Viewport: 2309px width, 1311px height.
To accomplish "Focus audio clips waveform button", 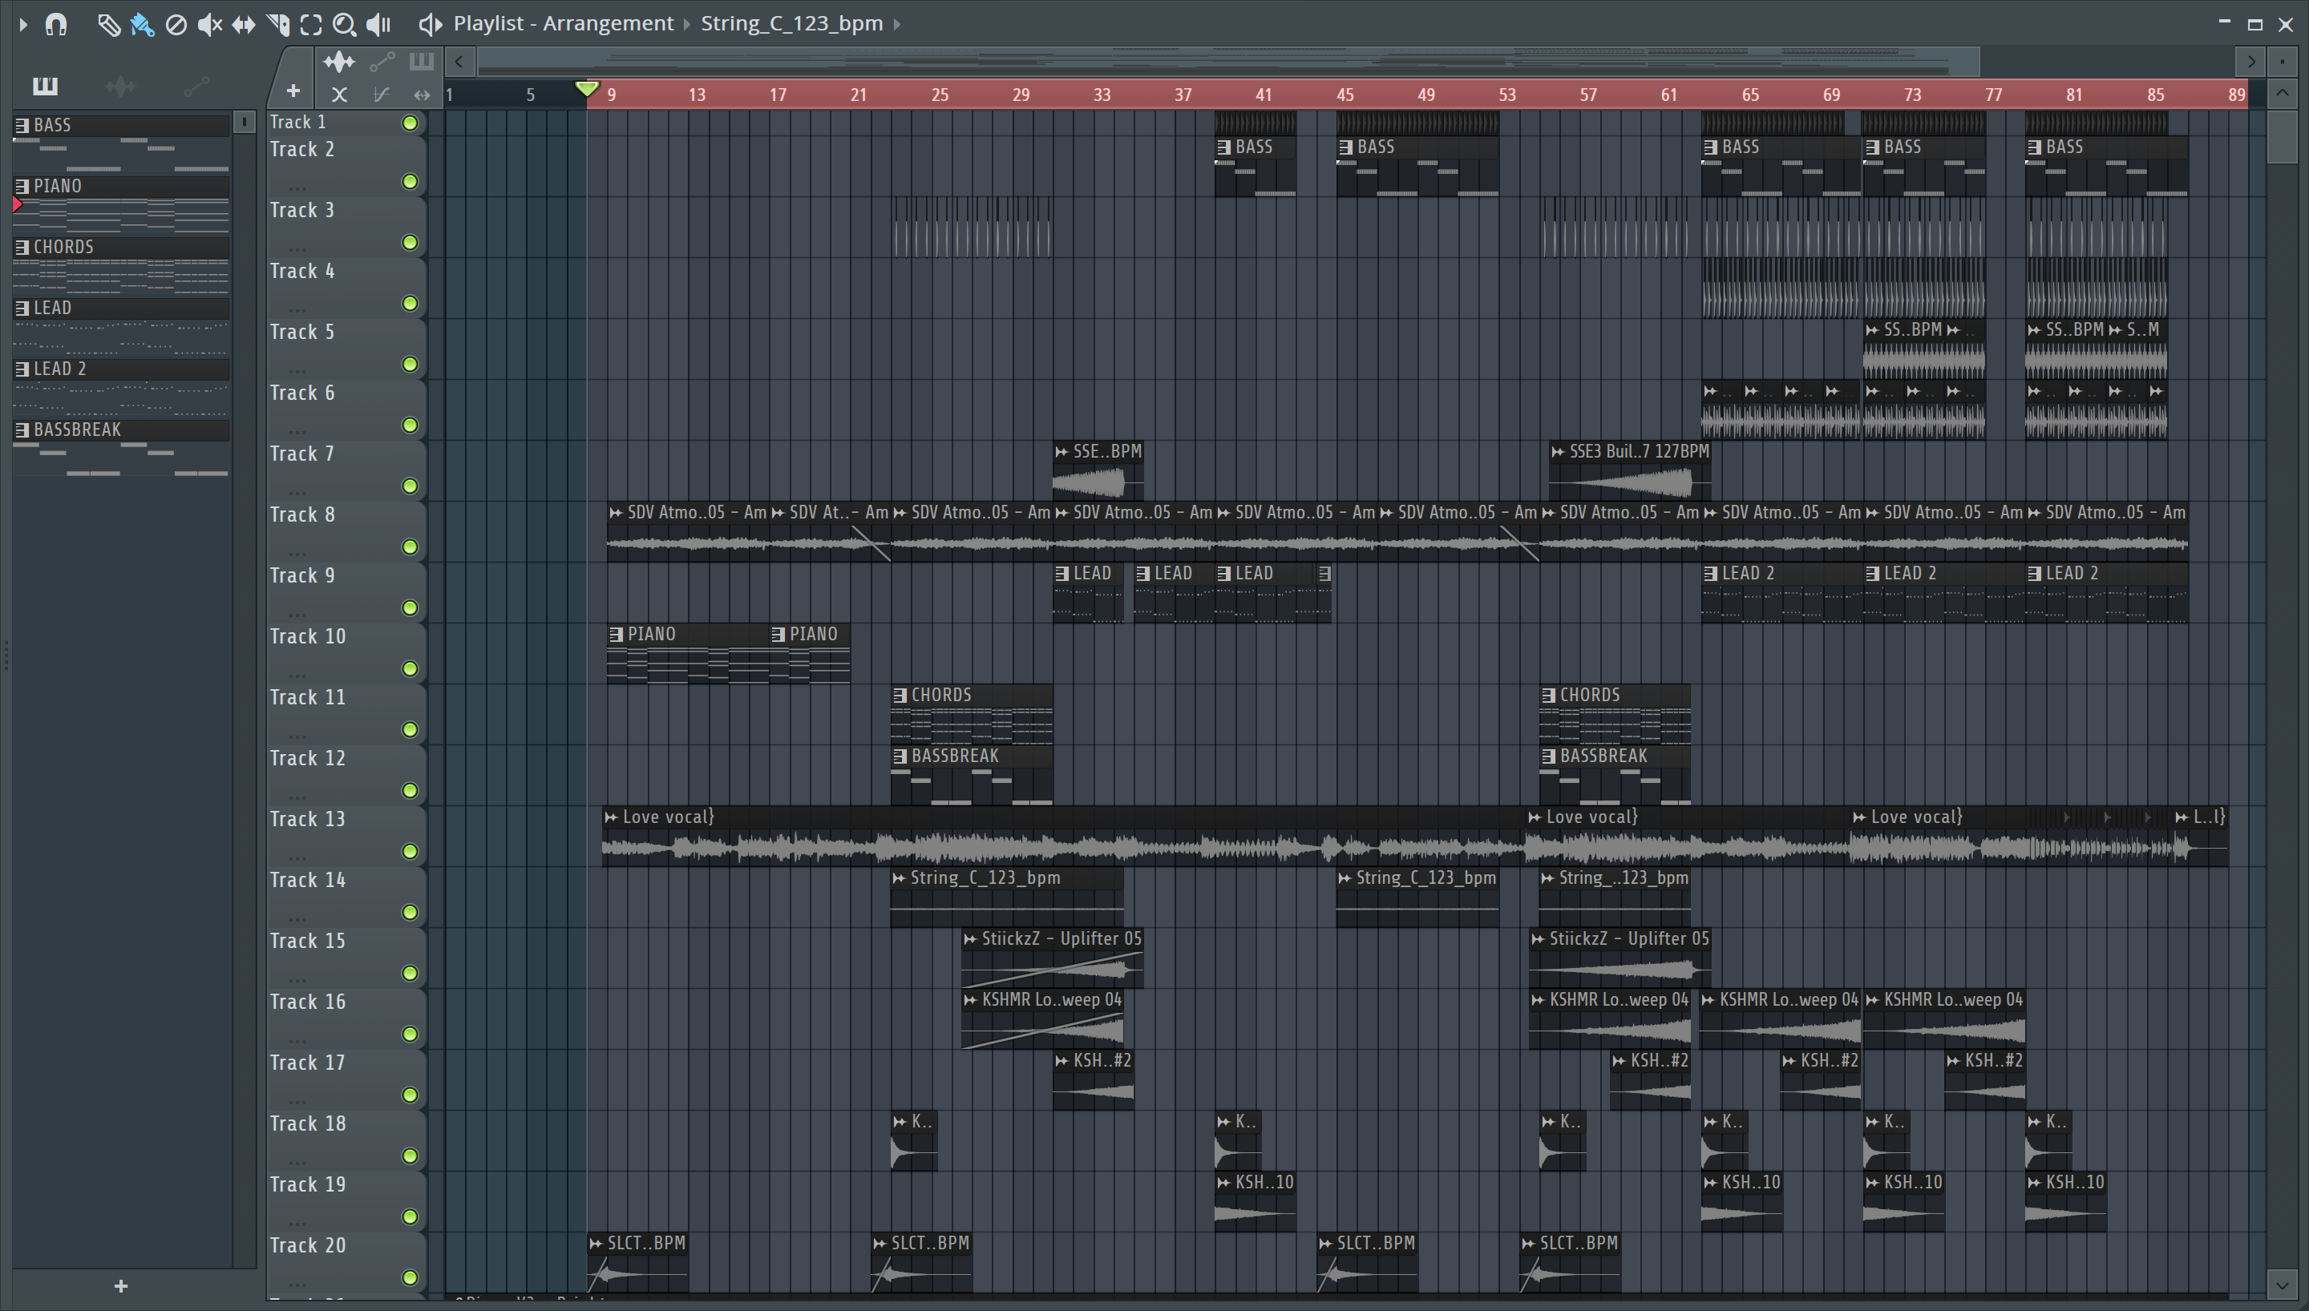I will pyautogui.click(x=338, y=61).
